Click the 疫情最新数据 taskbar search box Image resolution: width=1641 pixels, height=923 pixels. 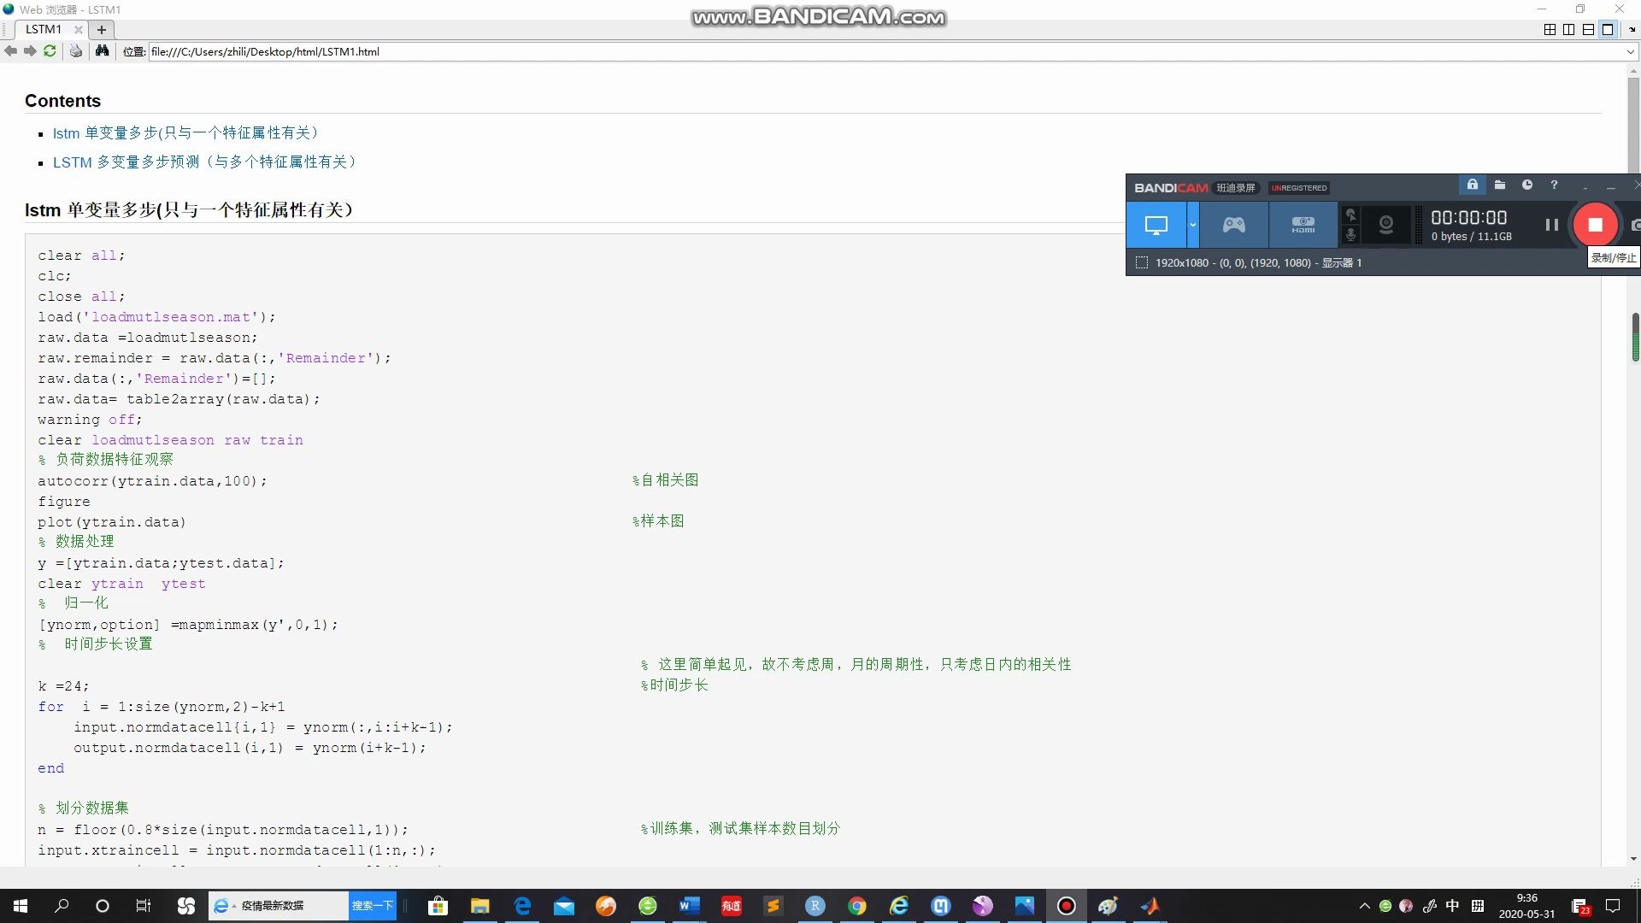click(279, 906)
